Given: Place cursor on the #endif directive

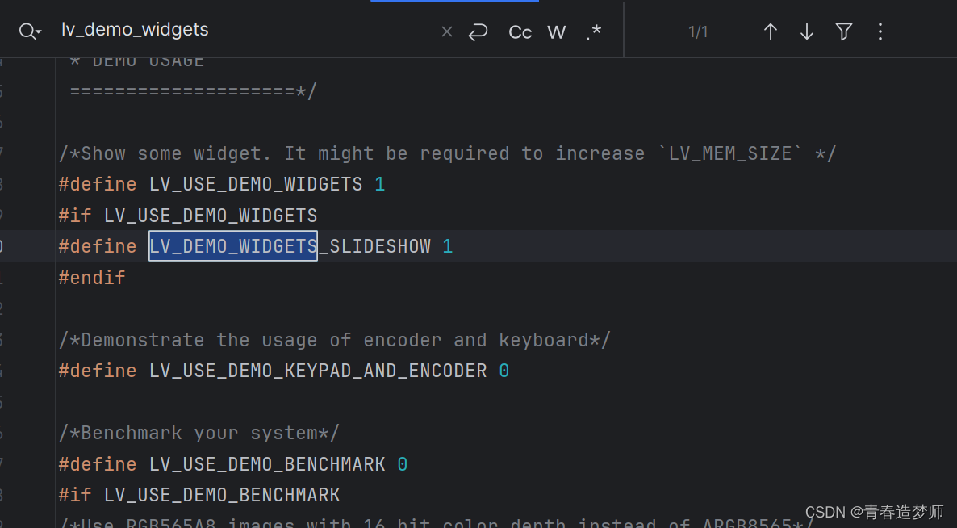Looking at the screenshot, I should 91,277.
